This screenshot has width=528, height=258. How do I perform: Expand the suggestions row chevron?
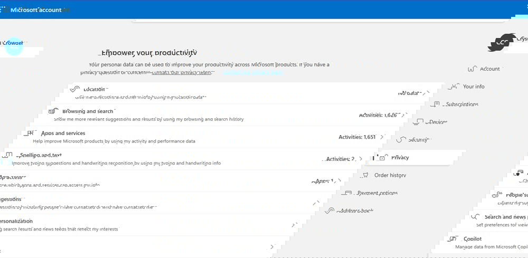316,203
